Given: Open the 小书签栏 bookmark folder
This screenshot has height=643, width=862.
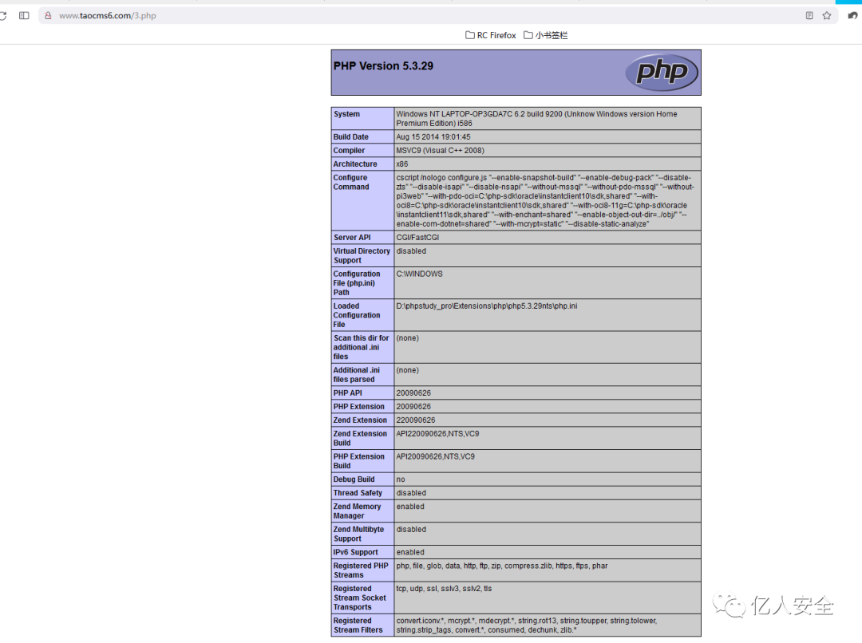Looking at the screenshot, I should tap(545, 35).
